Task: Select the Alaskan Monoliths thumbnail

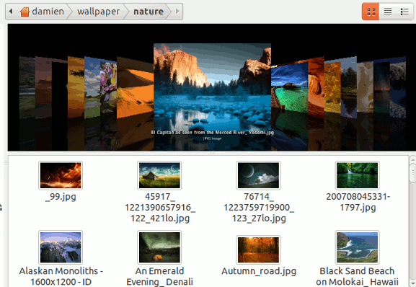Action: pos(61,247)
